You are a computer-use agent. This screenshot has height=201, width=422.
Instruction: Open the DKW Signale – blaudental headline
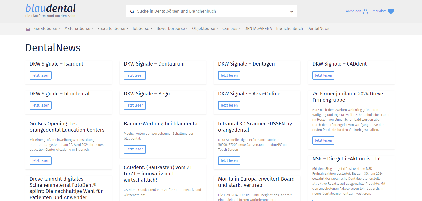(x=59, y=94)
